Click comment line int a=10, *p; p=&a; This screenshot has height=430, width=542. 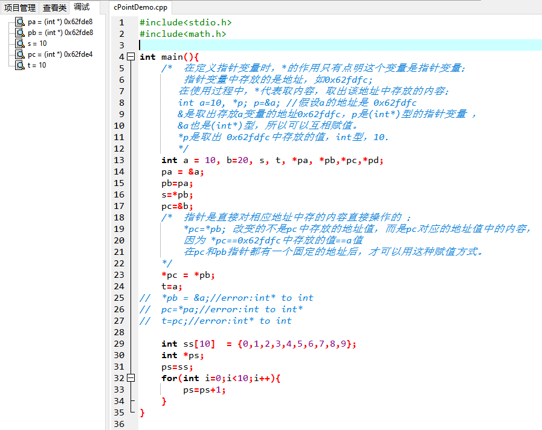[297, 103]
